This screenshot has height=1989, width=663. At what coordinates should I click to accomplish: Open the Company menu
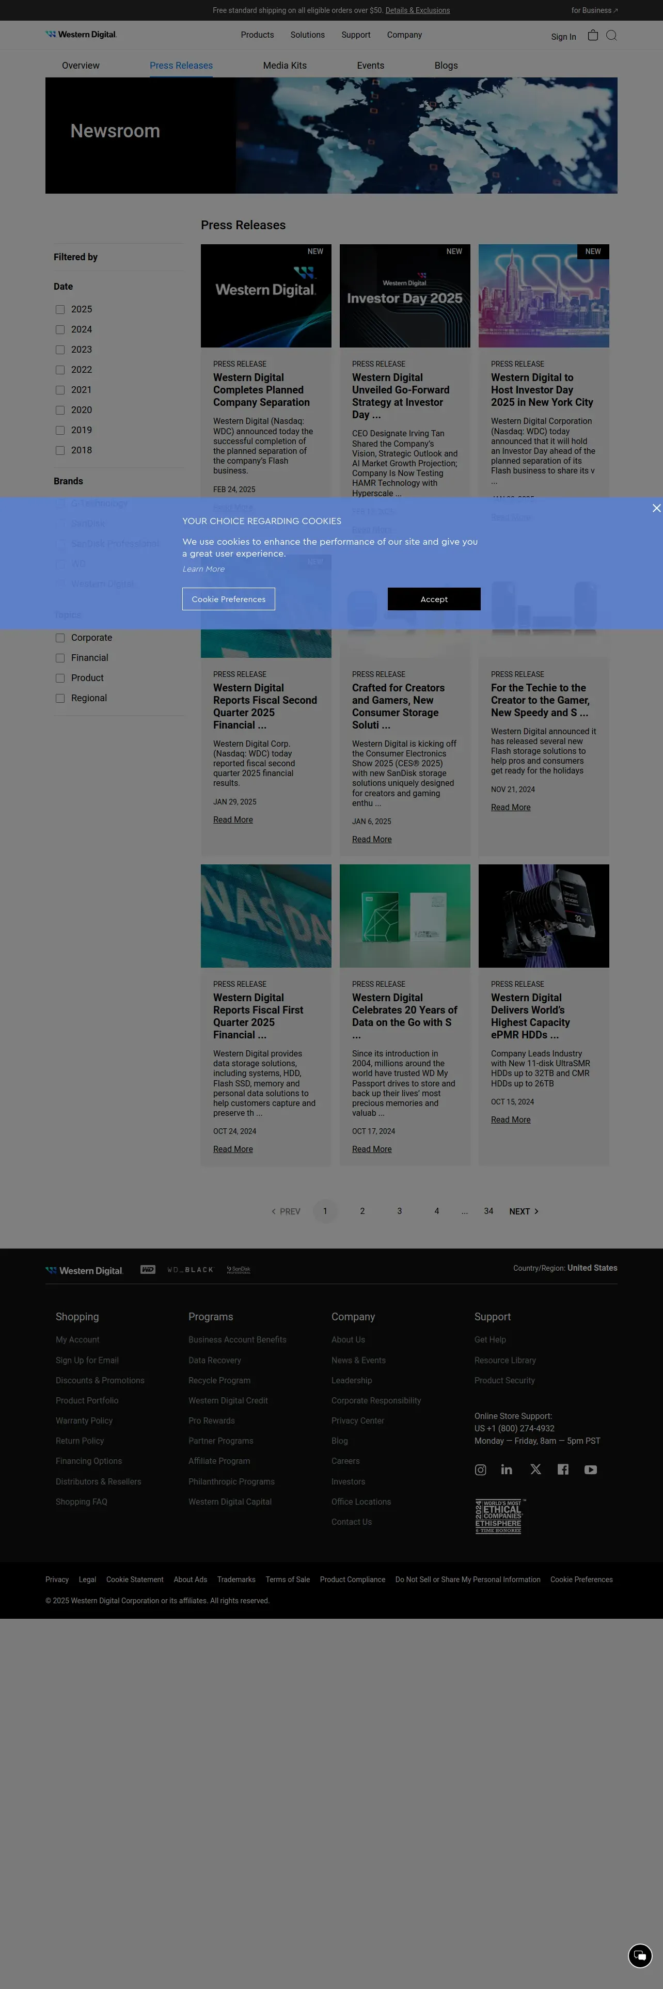[404, 35]
